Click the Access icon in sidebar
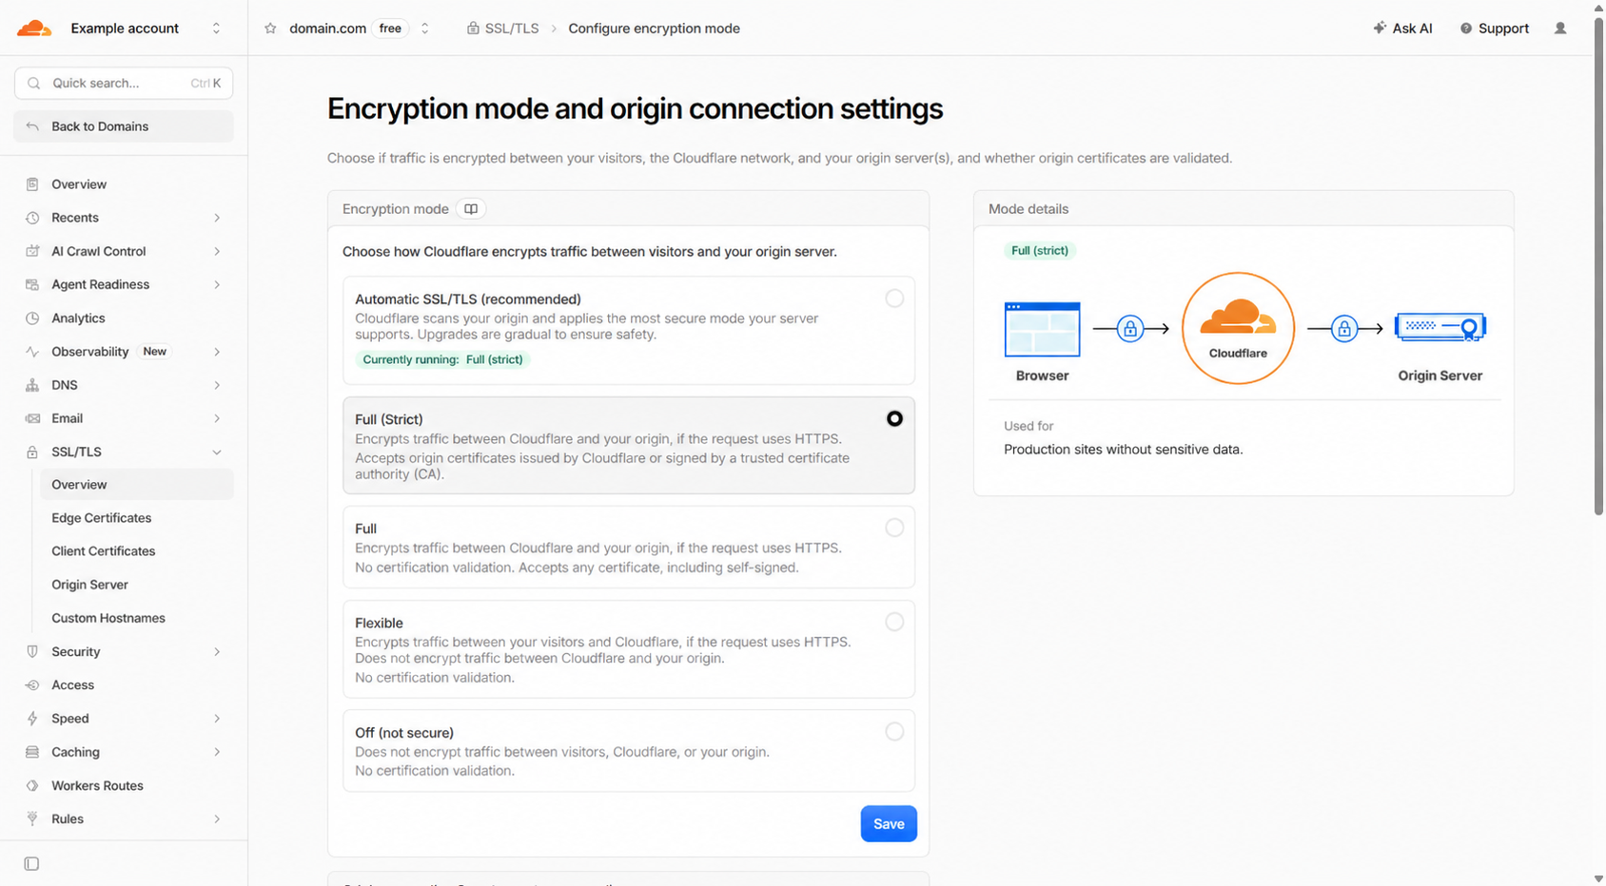Image resolution: width=1606 pixels, height=886 pixels. pos(32,685)
